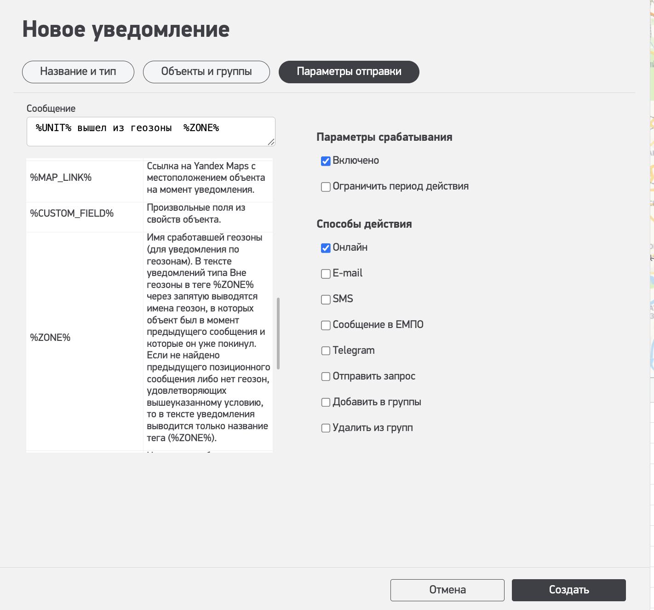This screenshot has width=654, height=610.
Task: Enable Telegram delivery checkbox
Action: coord(326,351)
